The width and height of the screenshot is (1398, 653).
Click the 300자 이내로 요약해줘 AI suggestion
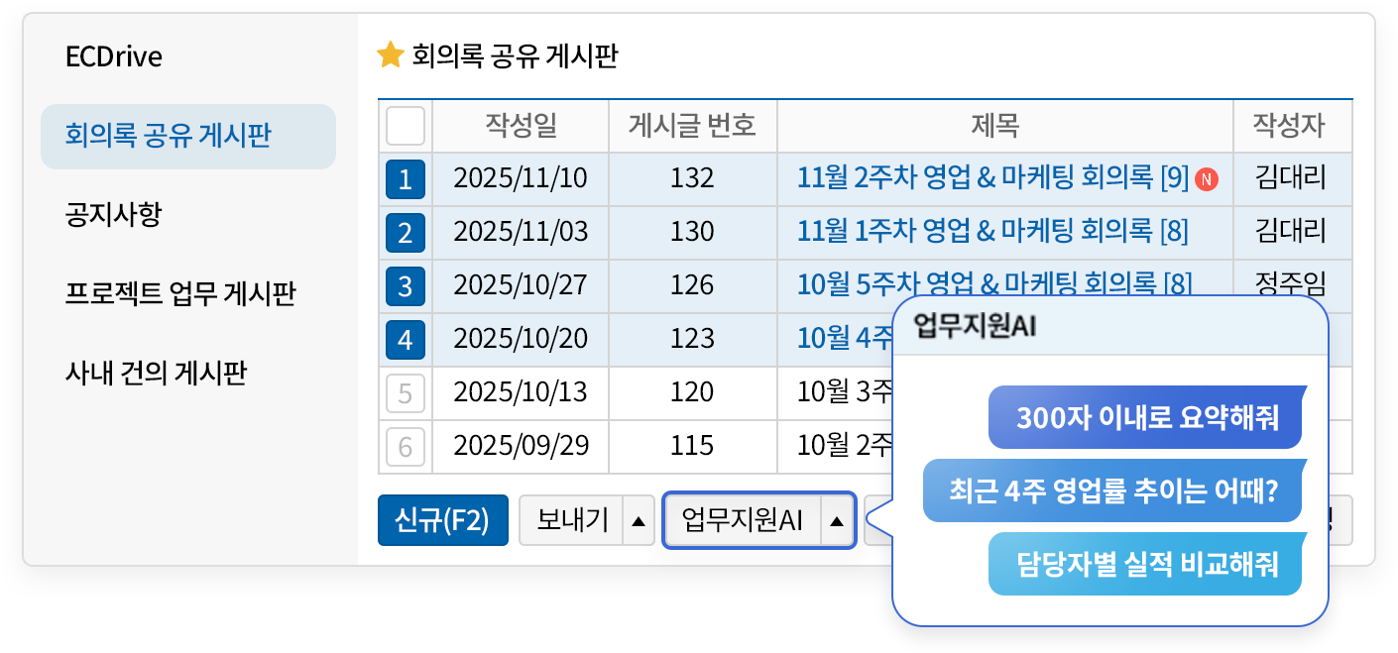pyautogui.click(x=1146, y=417)
